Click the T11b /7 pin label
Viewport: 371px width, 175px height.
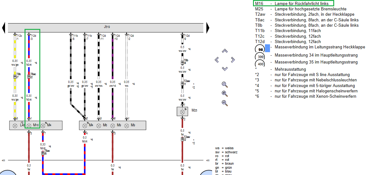(89, 37)
